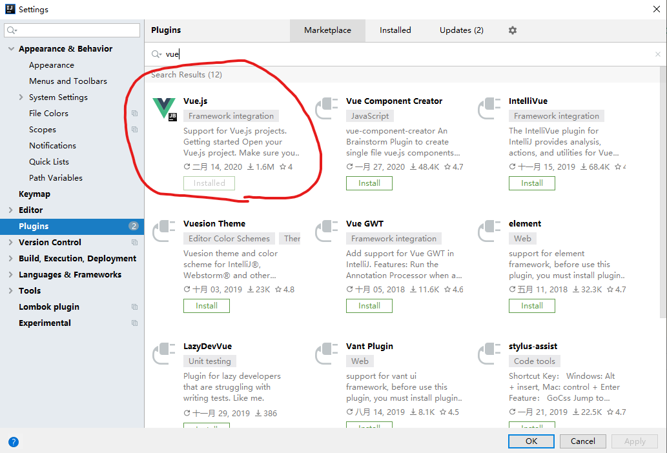Expand the Editor section
This screenshot has width=667, height=453.
(x=10, y=210)
